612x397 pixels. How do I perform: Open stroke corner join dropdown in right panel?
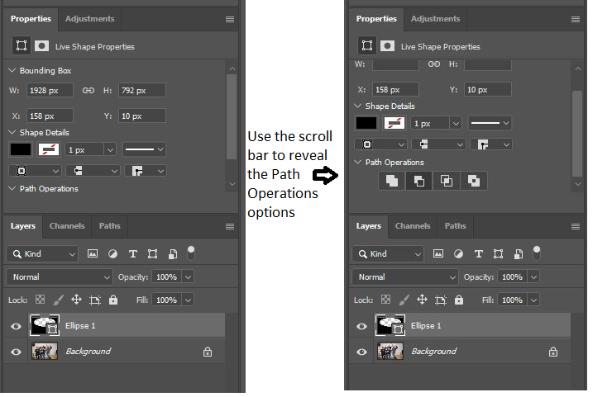pyautogui.click(x=491, y=144)
